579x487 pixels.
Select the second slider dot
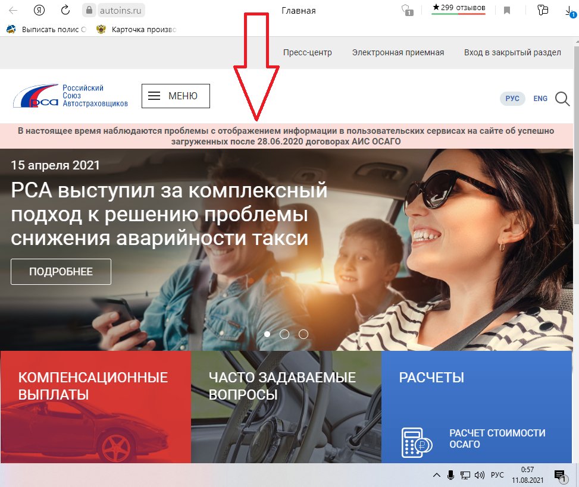284,334
